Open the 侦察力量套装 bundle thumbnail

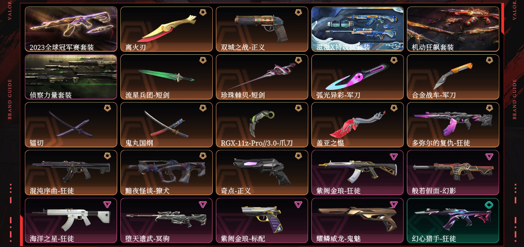71,77
